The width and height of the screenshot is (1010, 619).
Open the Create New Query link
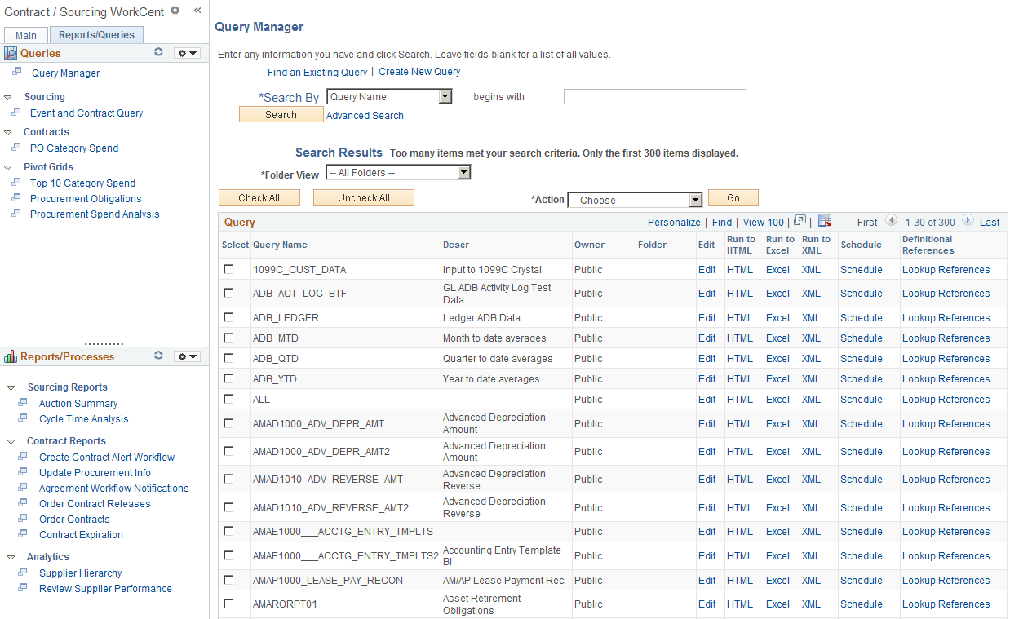point(419,72)
